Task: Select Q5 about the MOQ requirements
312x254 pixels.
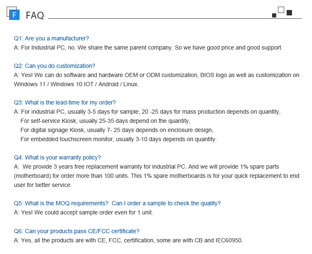Action: 117,203
